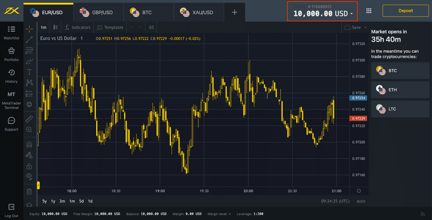This screenshot has height=220, width=432.
Task: Select the trend line drawing tool
Action: (x=29, y=40)
